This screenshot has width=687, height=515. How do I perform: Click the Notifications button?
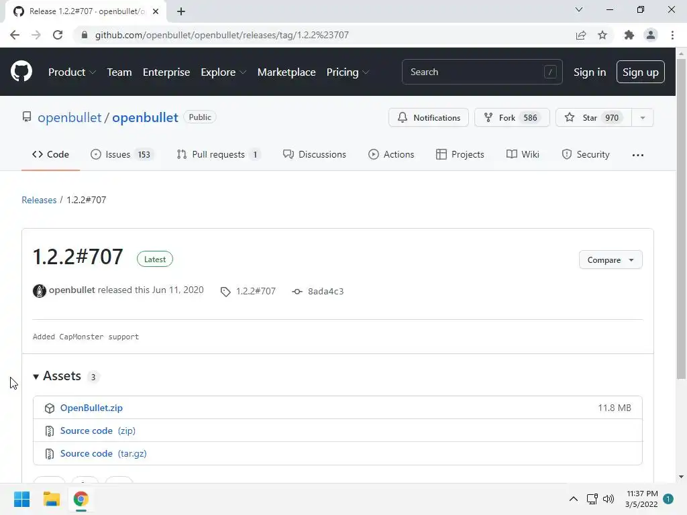click(x=429, y=117)
